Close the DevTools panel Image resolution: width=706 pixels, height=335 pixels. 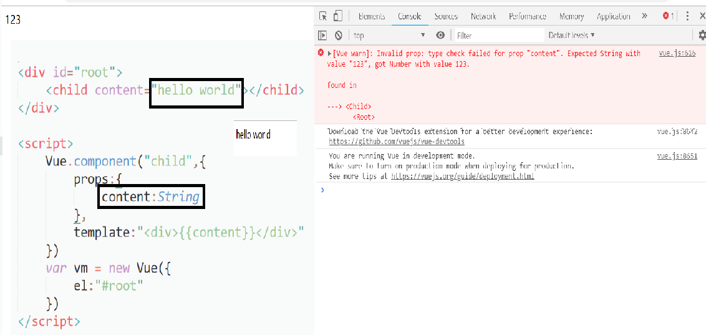[702, 16]
